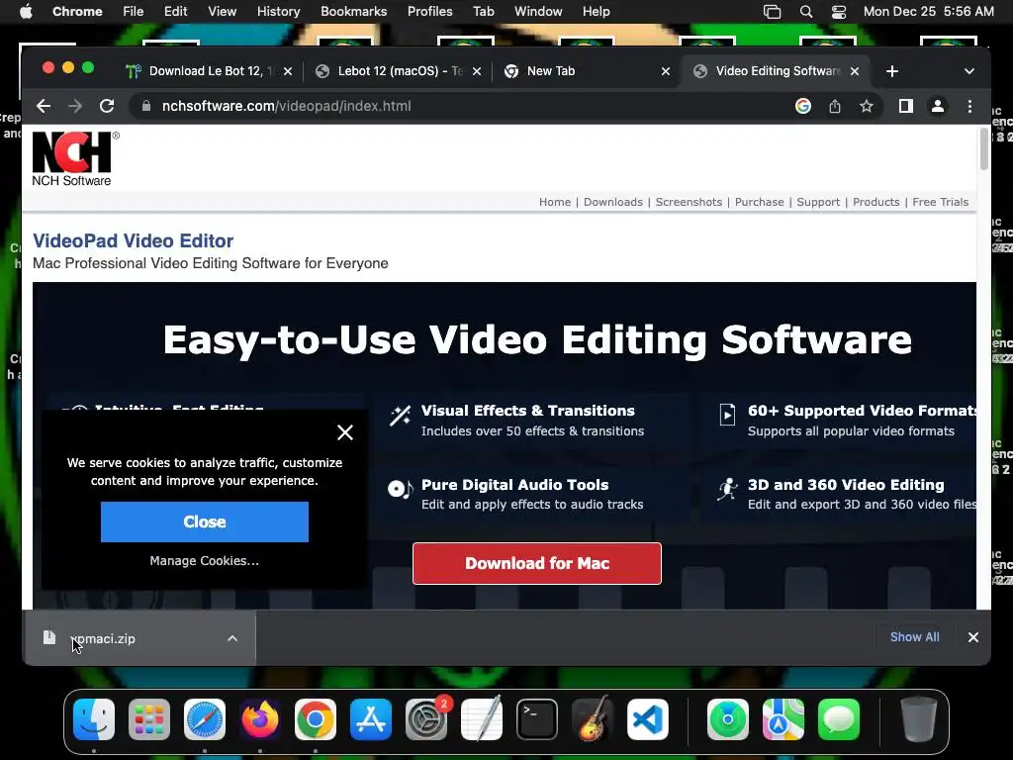1013x760 pixels.
Task: Click blue Close button in cookie notice
Action: coord(204,522)
